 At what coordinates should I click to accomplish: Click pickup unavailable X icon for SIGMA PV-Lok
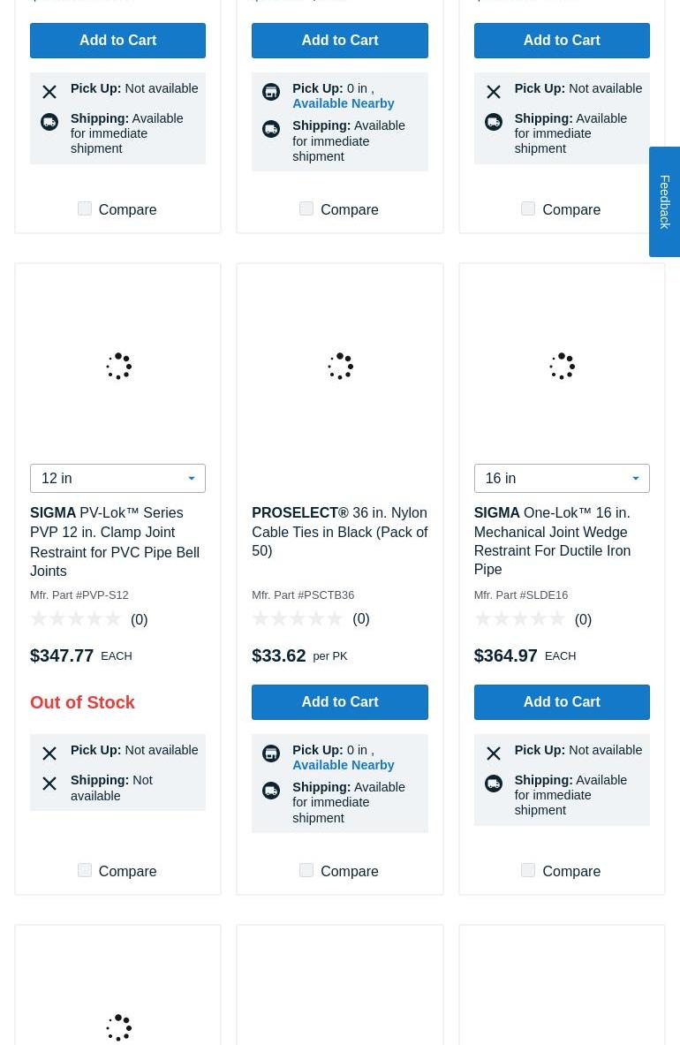click(x=49, y=753)
